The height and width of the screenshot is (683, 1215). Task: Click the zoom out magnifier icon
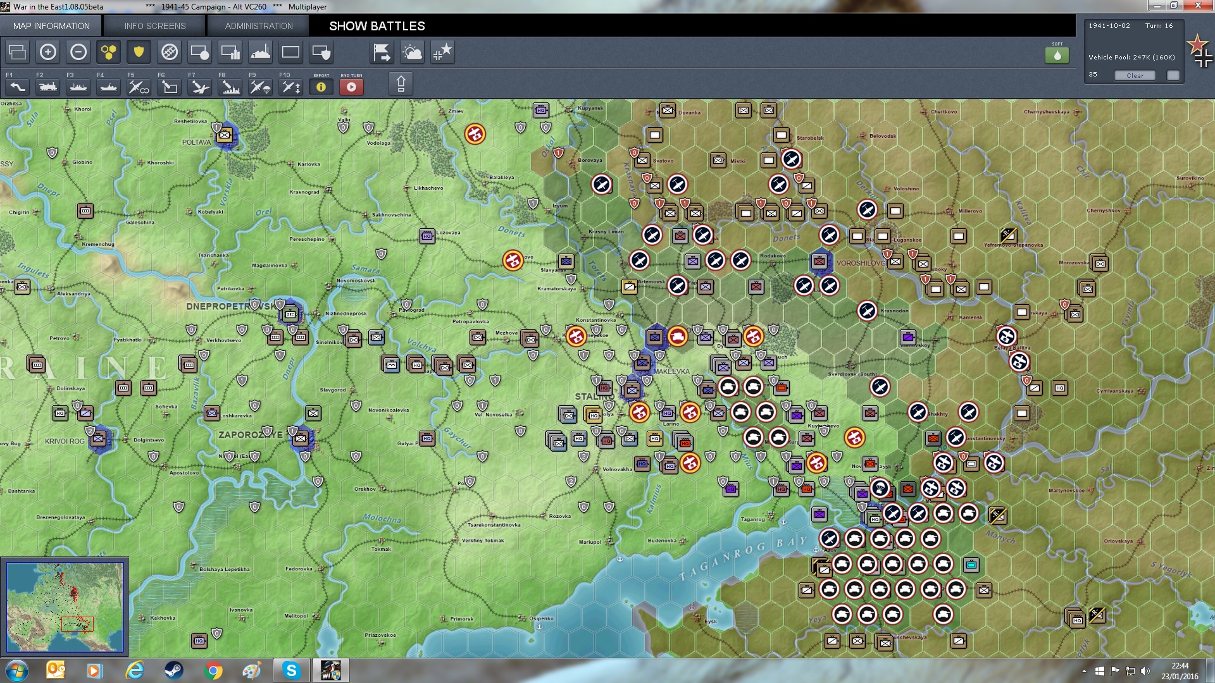[78, 52]
